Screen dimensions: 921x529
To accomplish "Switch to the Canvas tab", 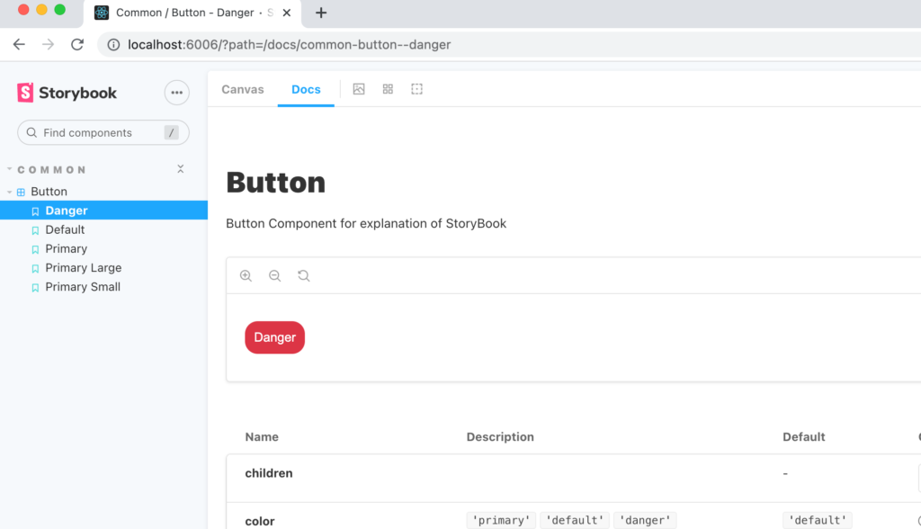I will click(242, 89).
